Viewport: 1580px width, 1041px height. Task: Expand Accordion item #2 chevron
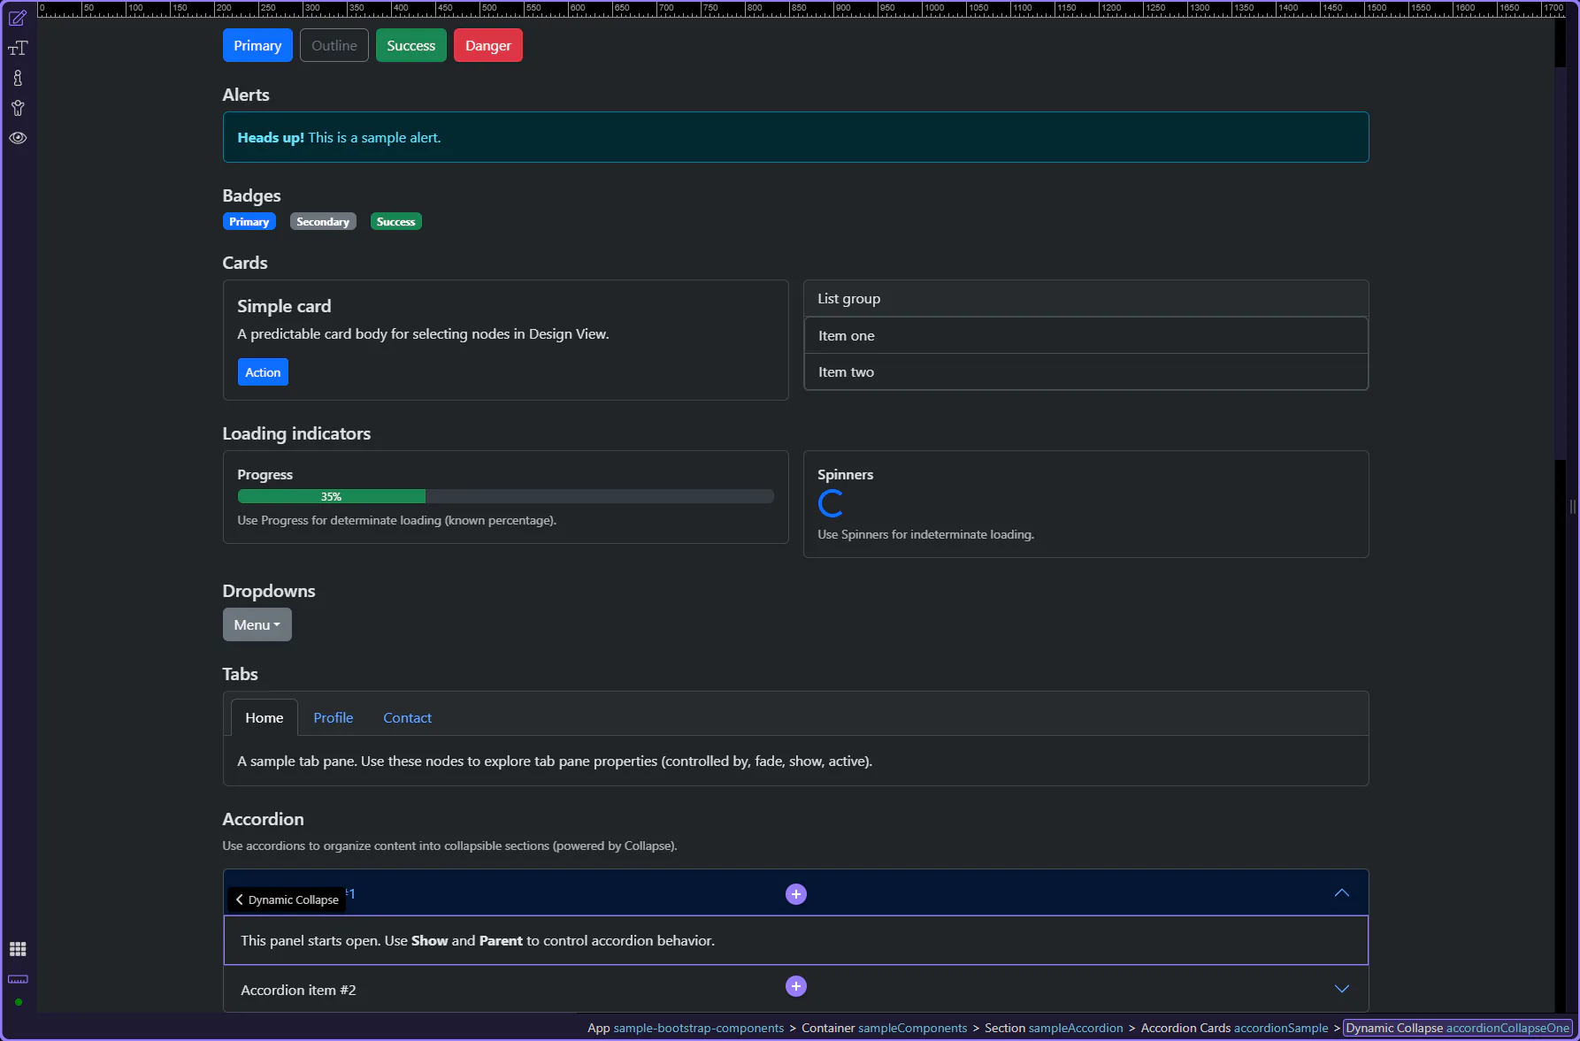1341,989
